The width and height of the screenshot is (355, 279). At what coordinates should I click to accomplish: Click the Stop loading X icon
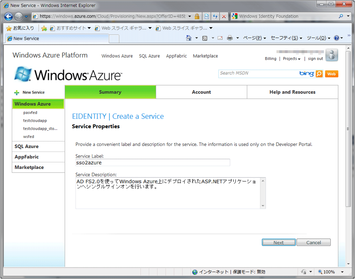coord(224,16)
